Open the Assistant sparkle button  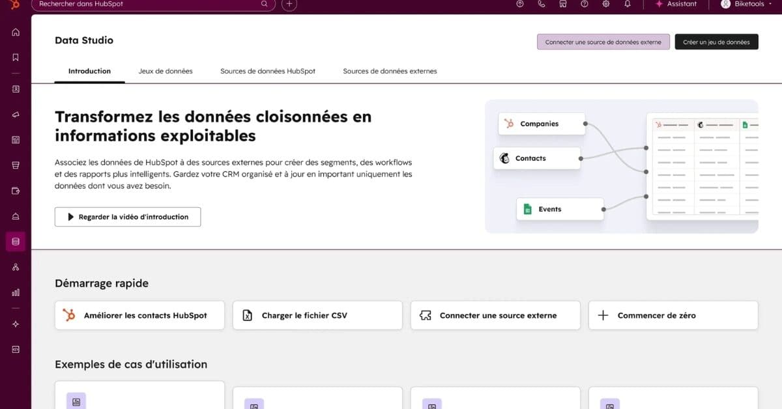coord(676,4)
